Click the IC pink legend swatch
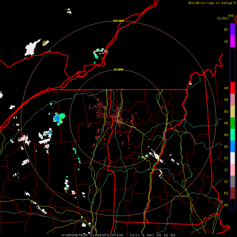The width and height of the screenshot is (237, 237). click(x=233, y=170)
